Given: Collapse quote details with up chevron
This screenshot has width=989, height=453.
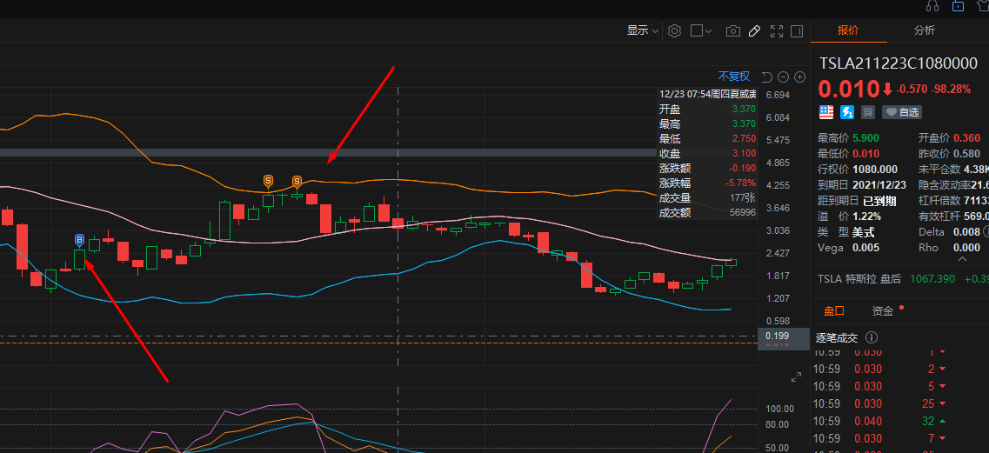Looking at the screenshot, I should point(962,259).
